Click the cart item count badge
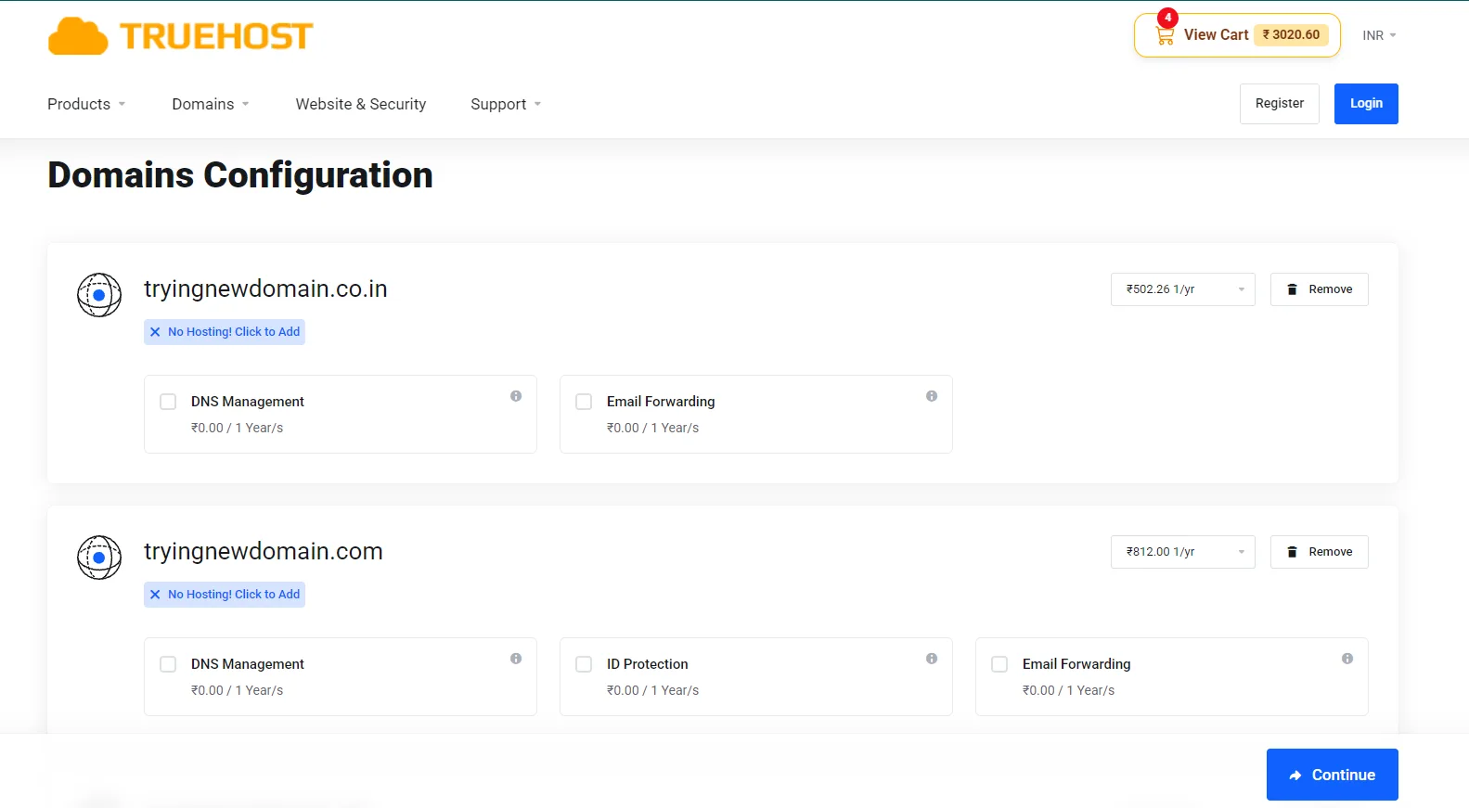Viewport: 1469px width, 808px height. pos(1167,18)
